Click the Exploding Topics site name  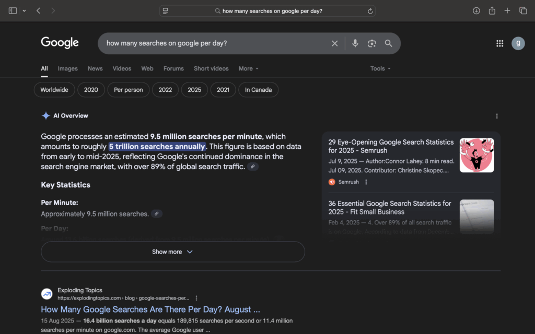point(80,290)
